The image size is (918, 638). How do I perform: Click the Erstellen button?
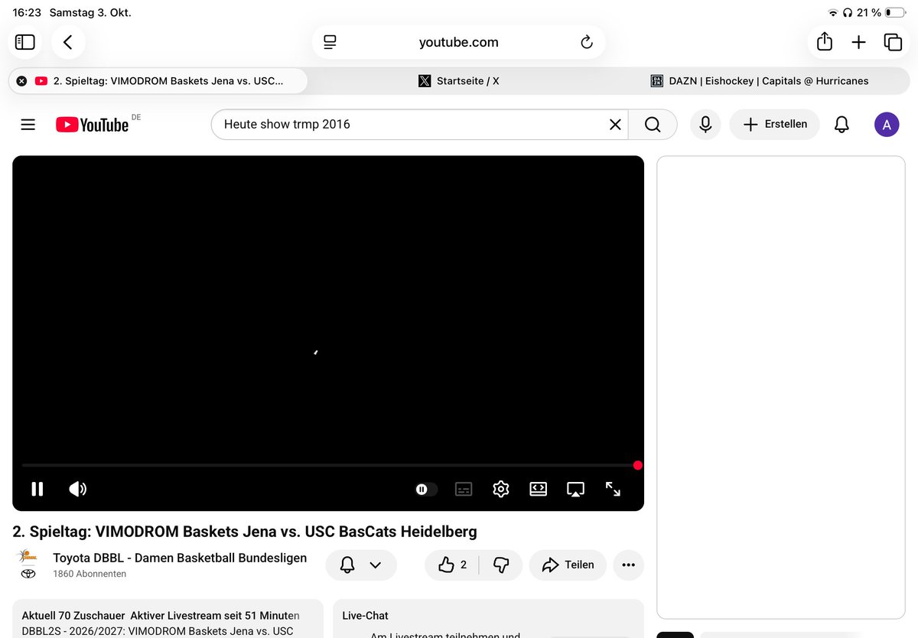774,125
